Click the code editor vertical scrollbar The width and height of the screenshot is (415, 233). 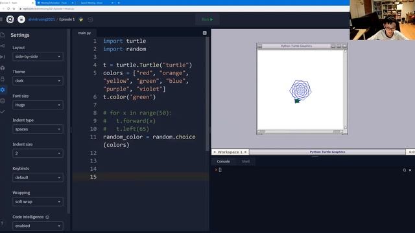(207, 94)
